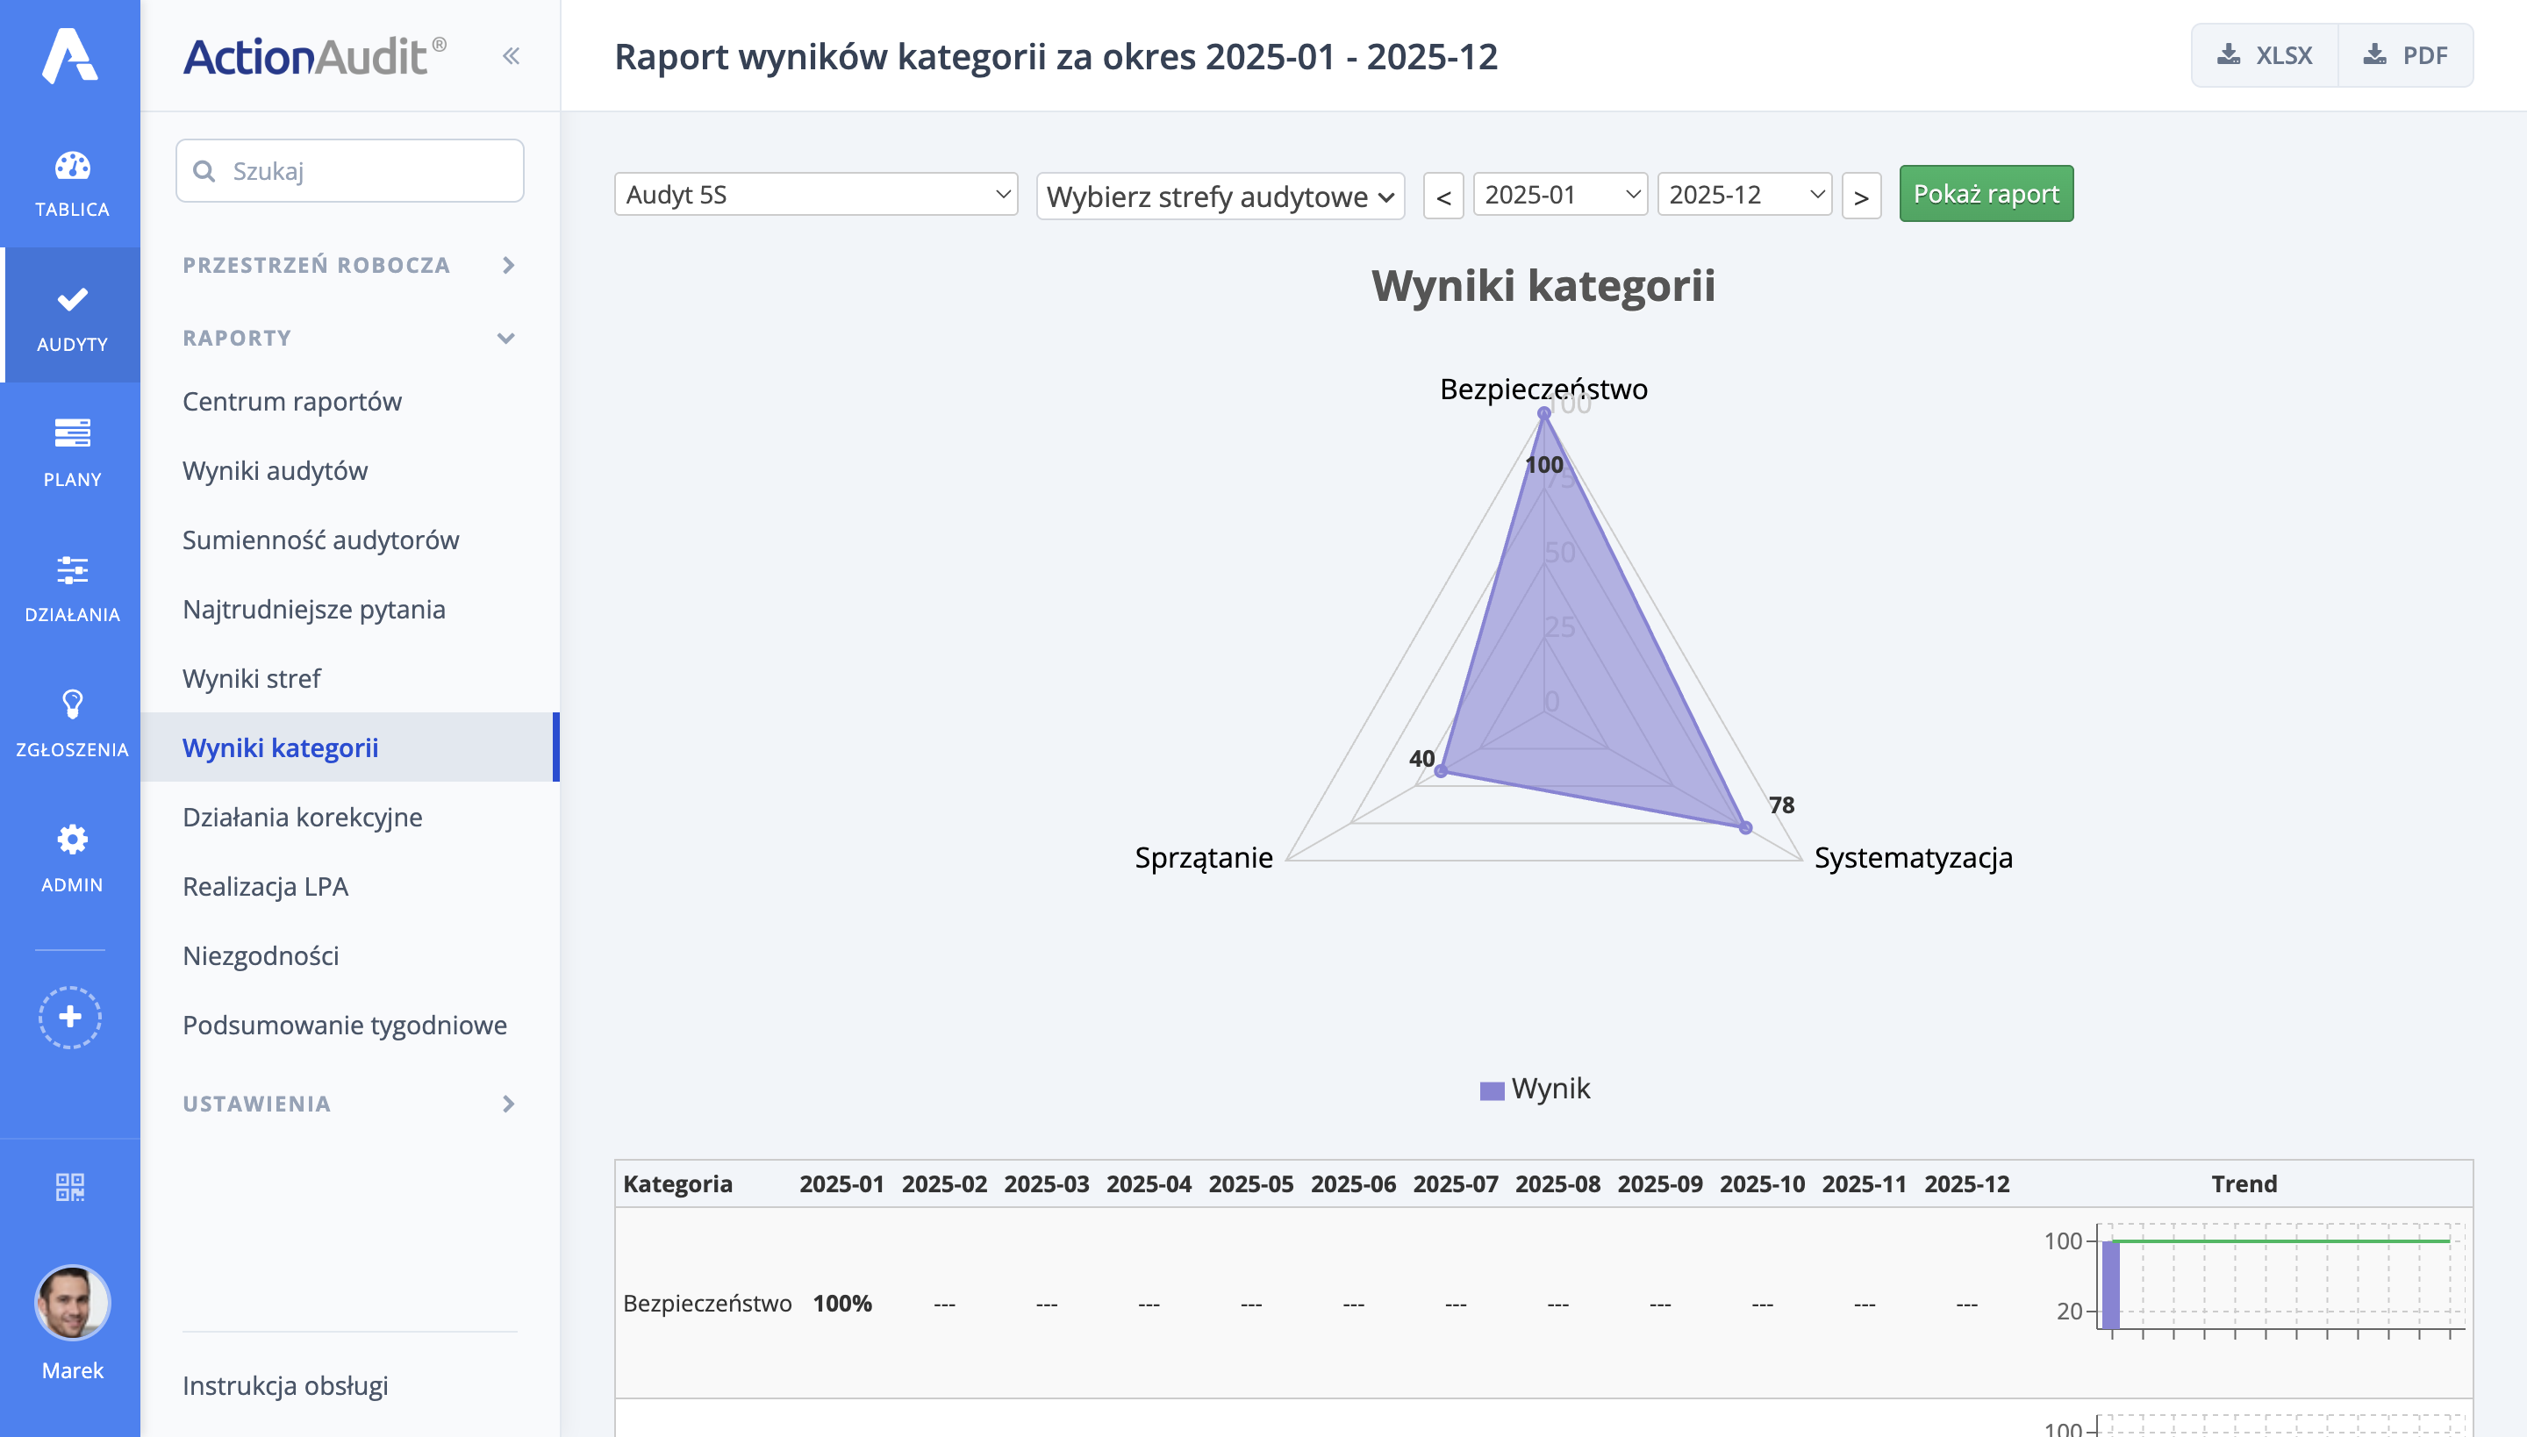Open the TABLICA dashboard panel
Image resolution: width=2527 pixels, height=1437 pixels.
pos(70,181)
